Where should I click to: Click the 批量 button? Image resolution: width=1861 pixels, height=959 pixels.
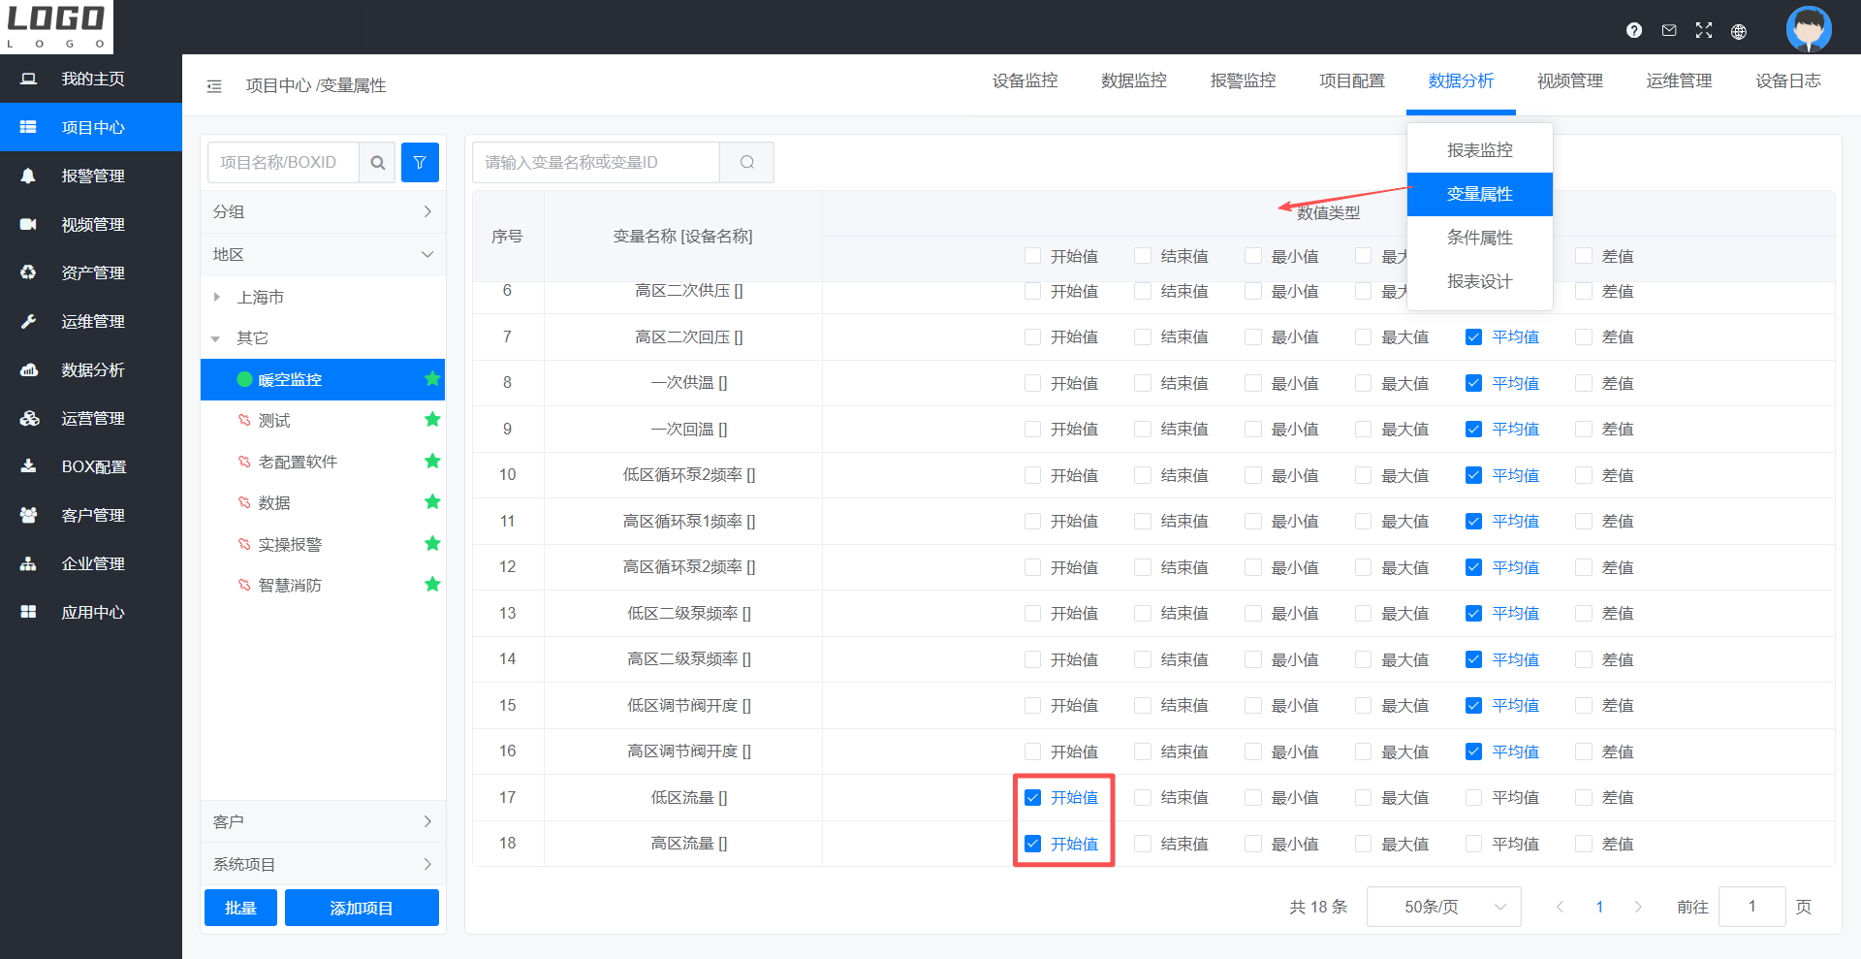click(240, 908)
